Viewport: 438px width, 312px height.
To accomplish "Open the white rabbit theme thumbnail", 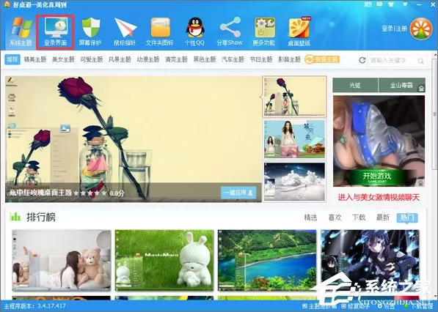I will click(164, 260).
